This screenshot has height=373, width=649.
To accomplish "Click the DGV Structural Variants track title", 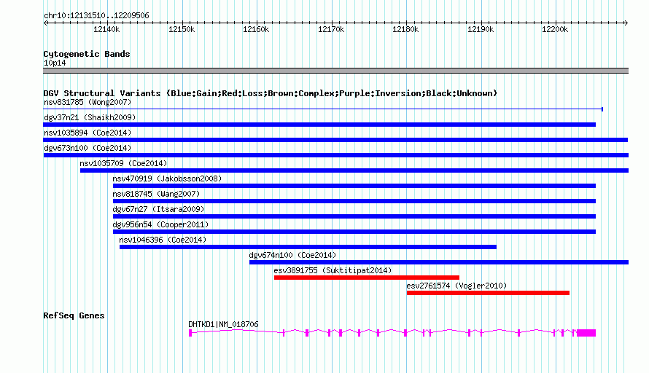I will [x=271, y=93].
